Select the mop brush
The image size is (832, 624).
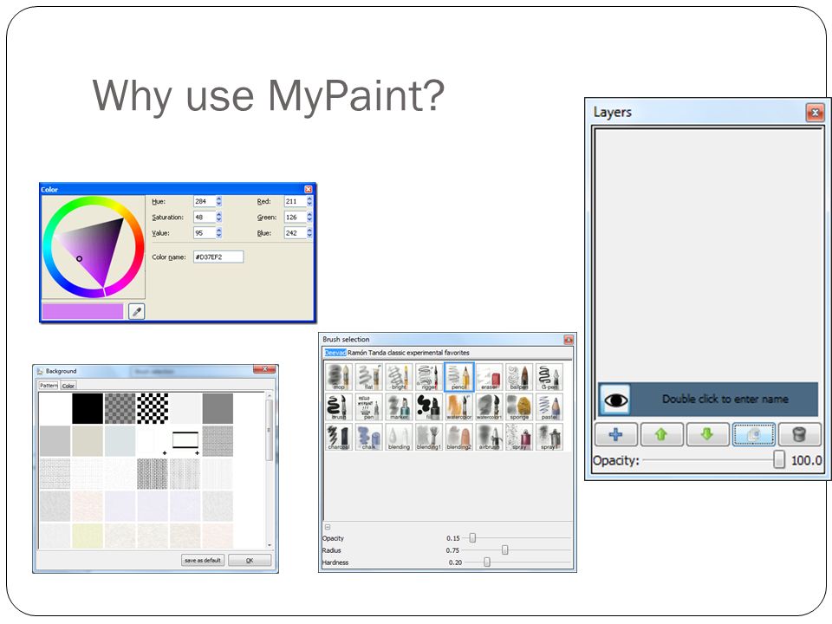(339, 377)
